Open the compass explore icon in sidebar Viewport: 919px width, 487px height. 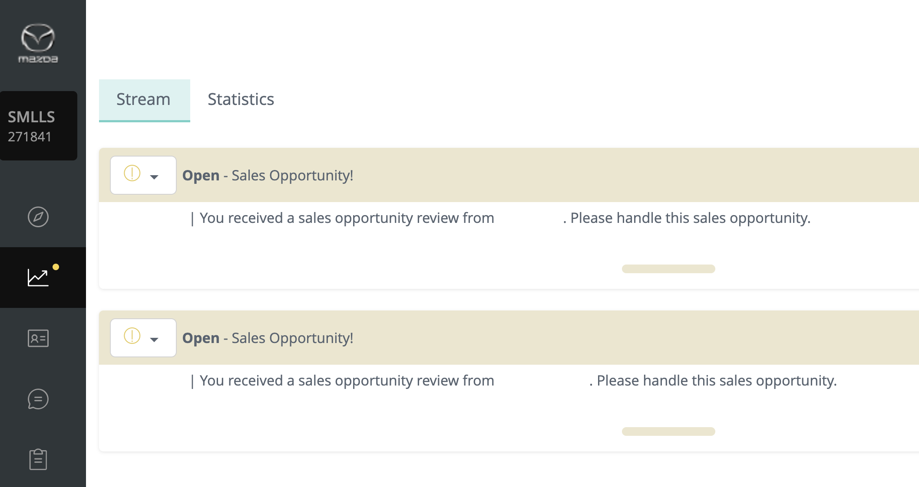38,217
